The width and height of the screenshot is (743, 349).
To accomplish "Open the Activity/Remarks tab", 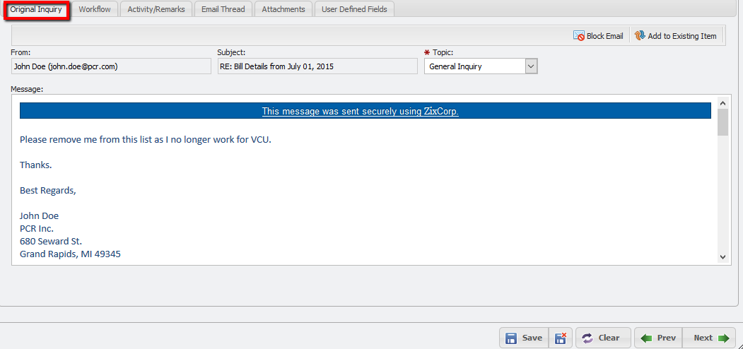I will (156, 9).
